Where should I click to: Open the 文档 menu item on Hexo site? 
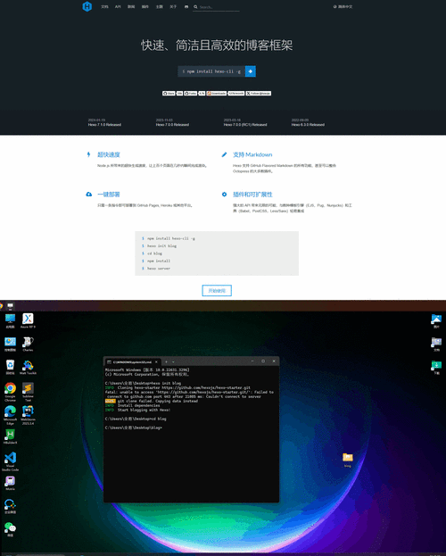click(104, 7)
